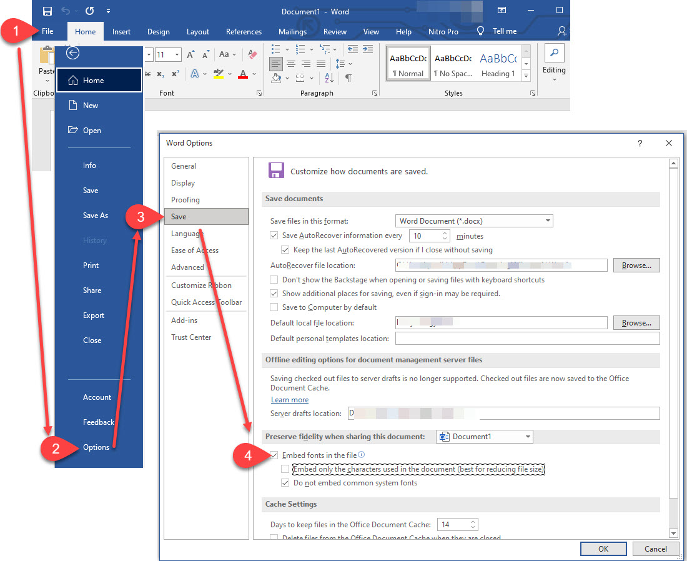Viewport: 687px width, 561px height.
Task: Click the font color red A icon
Action: [242, 74]
